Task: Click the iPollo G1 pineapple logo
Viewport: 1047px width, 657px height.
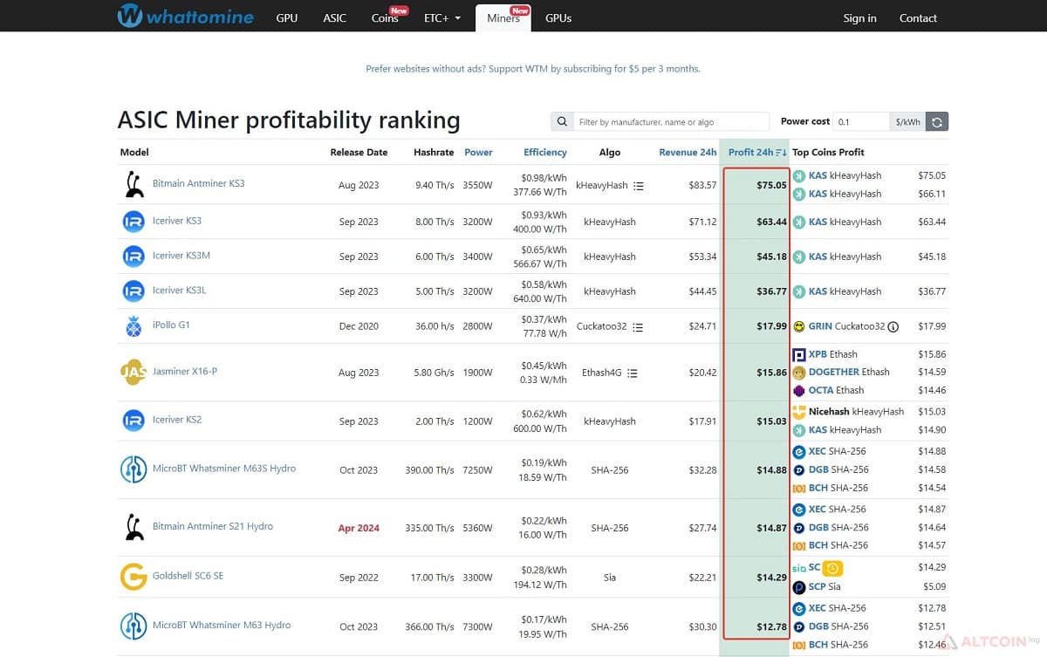Action: point(133,326)
